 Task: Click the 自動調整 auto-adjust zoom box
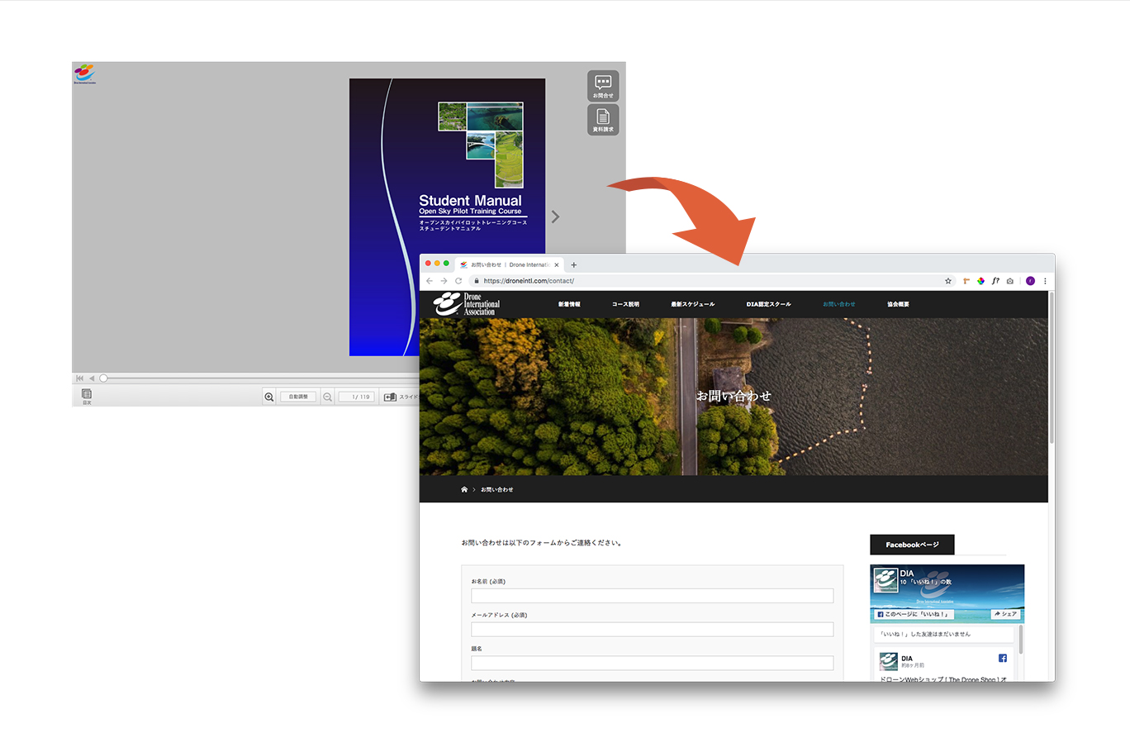298,397
